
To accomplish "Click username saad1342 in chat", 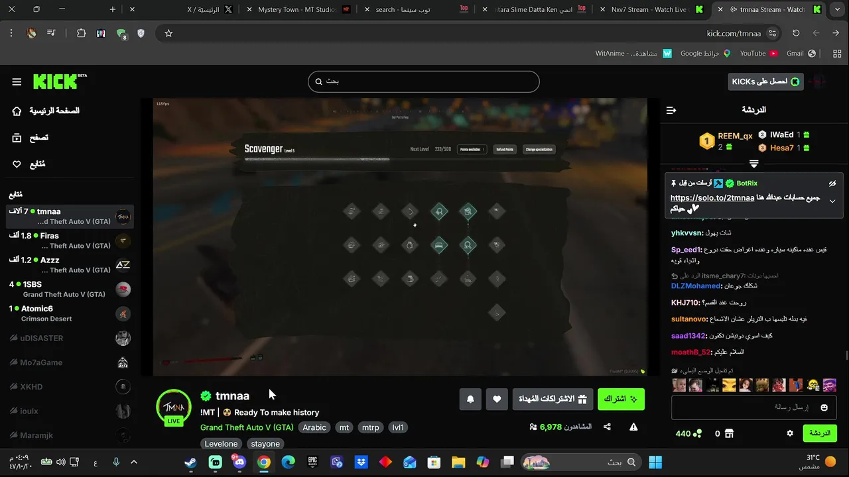I will tap(688, 336).
